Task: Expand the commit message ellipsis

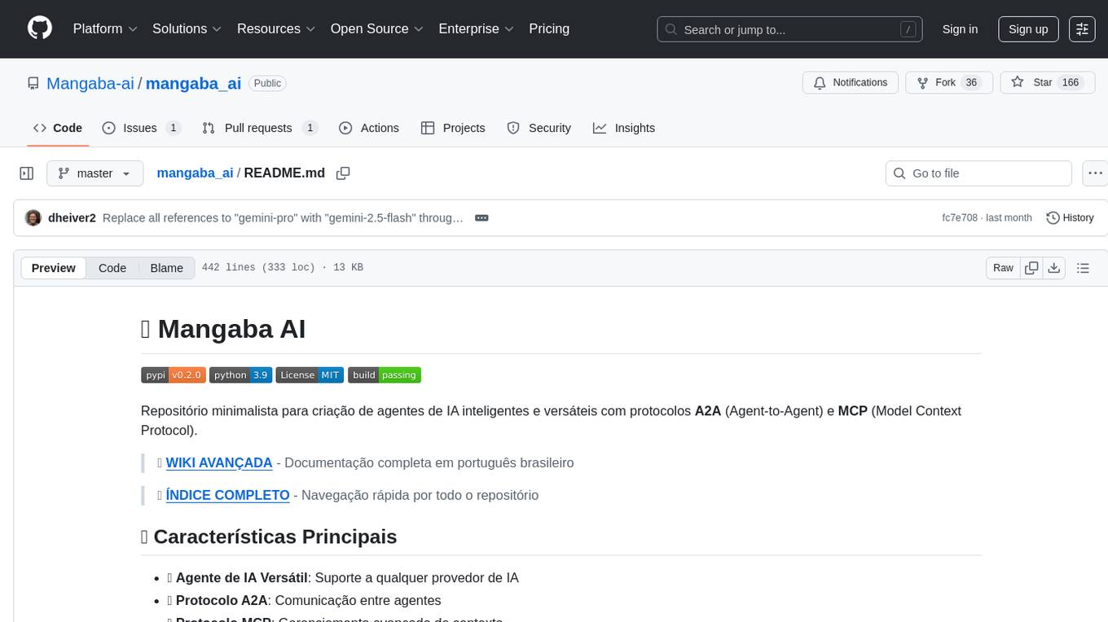Action: [x=481, y=218]
